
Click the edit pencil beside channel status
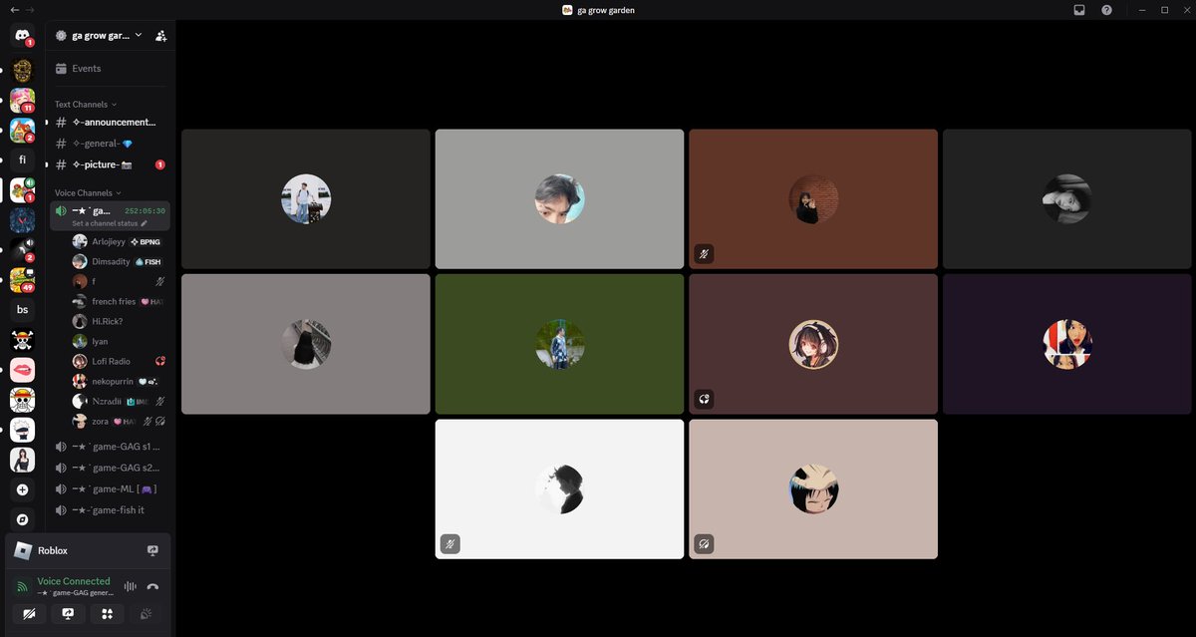(x=145, y=223)
